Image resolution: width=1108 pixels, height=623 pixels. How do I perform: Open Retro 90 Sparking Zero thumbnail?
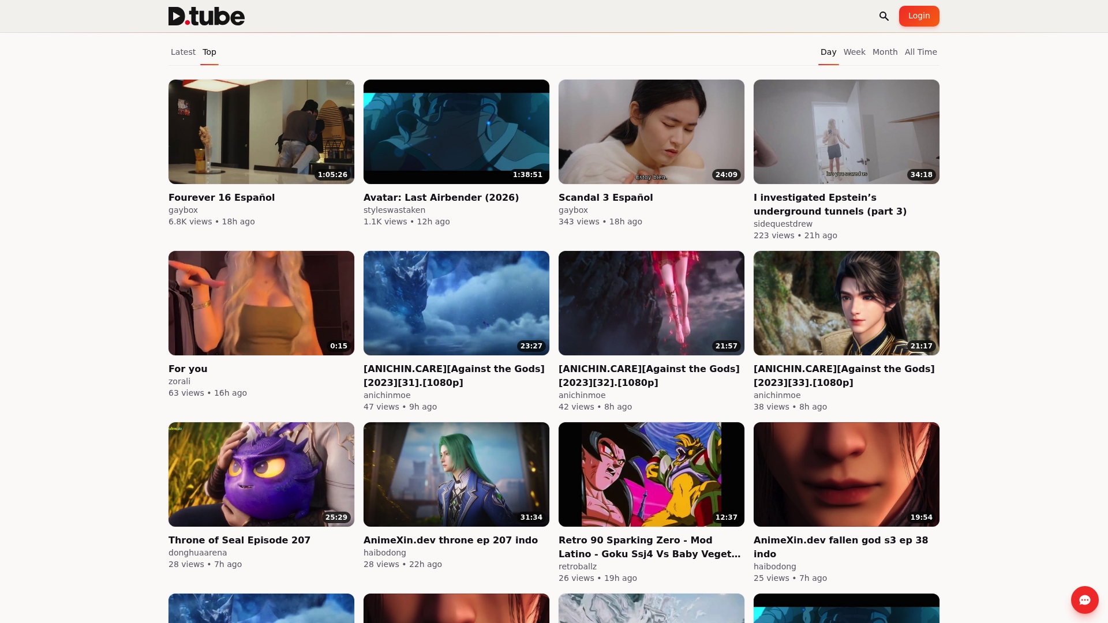(652, 474)
